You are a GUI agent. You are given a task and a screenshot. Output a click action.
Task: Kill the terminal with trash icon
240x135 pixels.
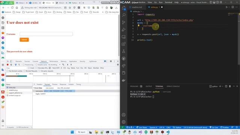click(230, 86)
